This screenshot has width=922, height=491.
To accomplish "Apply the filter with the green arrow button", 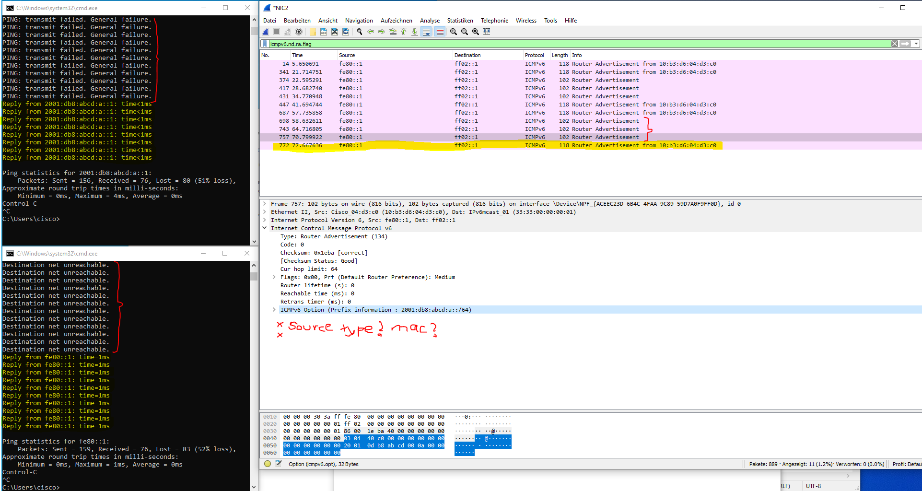I will [x=905, y=44].
